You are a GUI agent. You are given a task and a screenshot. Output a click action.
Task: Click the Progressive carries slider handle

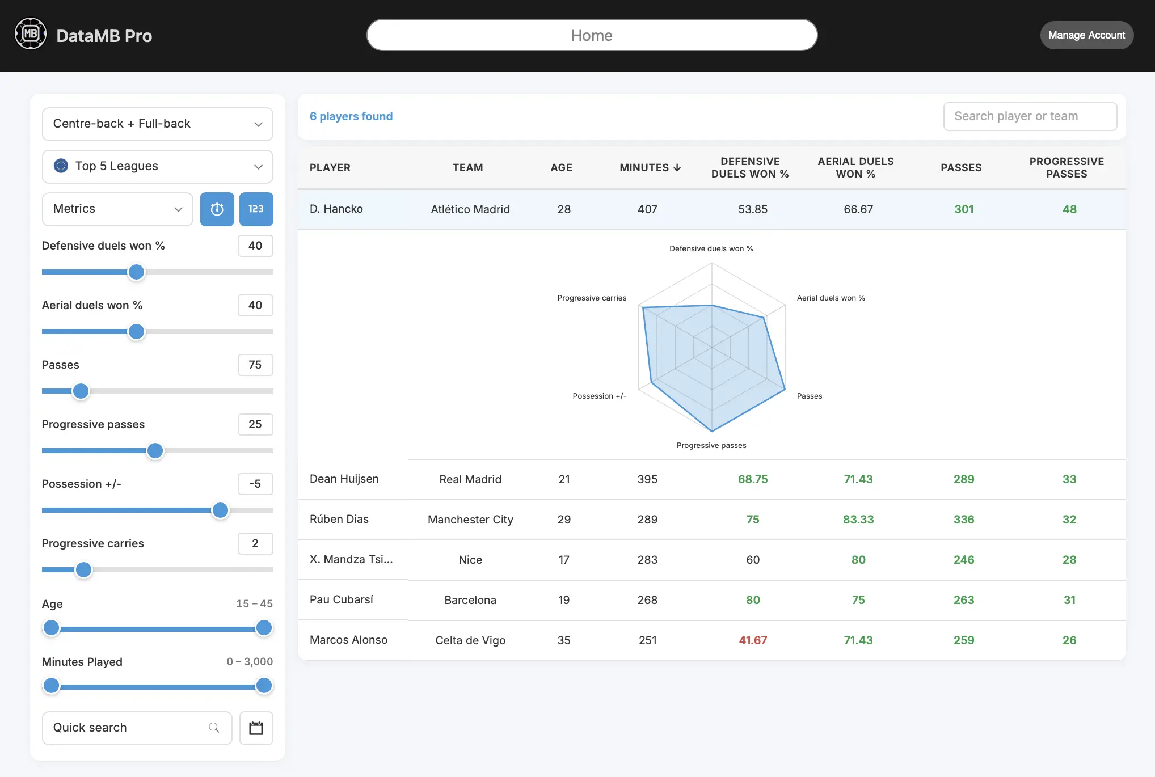pos(83,570)
